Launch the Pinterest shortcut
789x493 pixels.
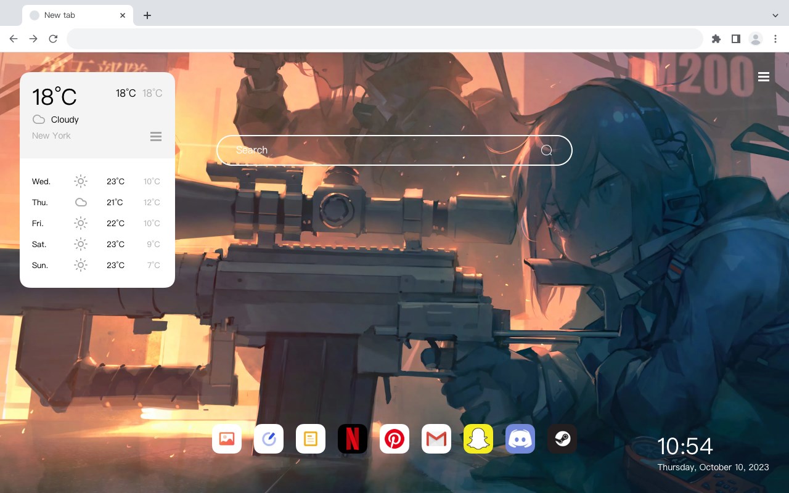394,439
